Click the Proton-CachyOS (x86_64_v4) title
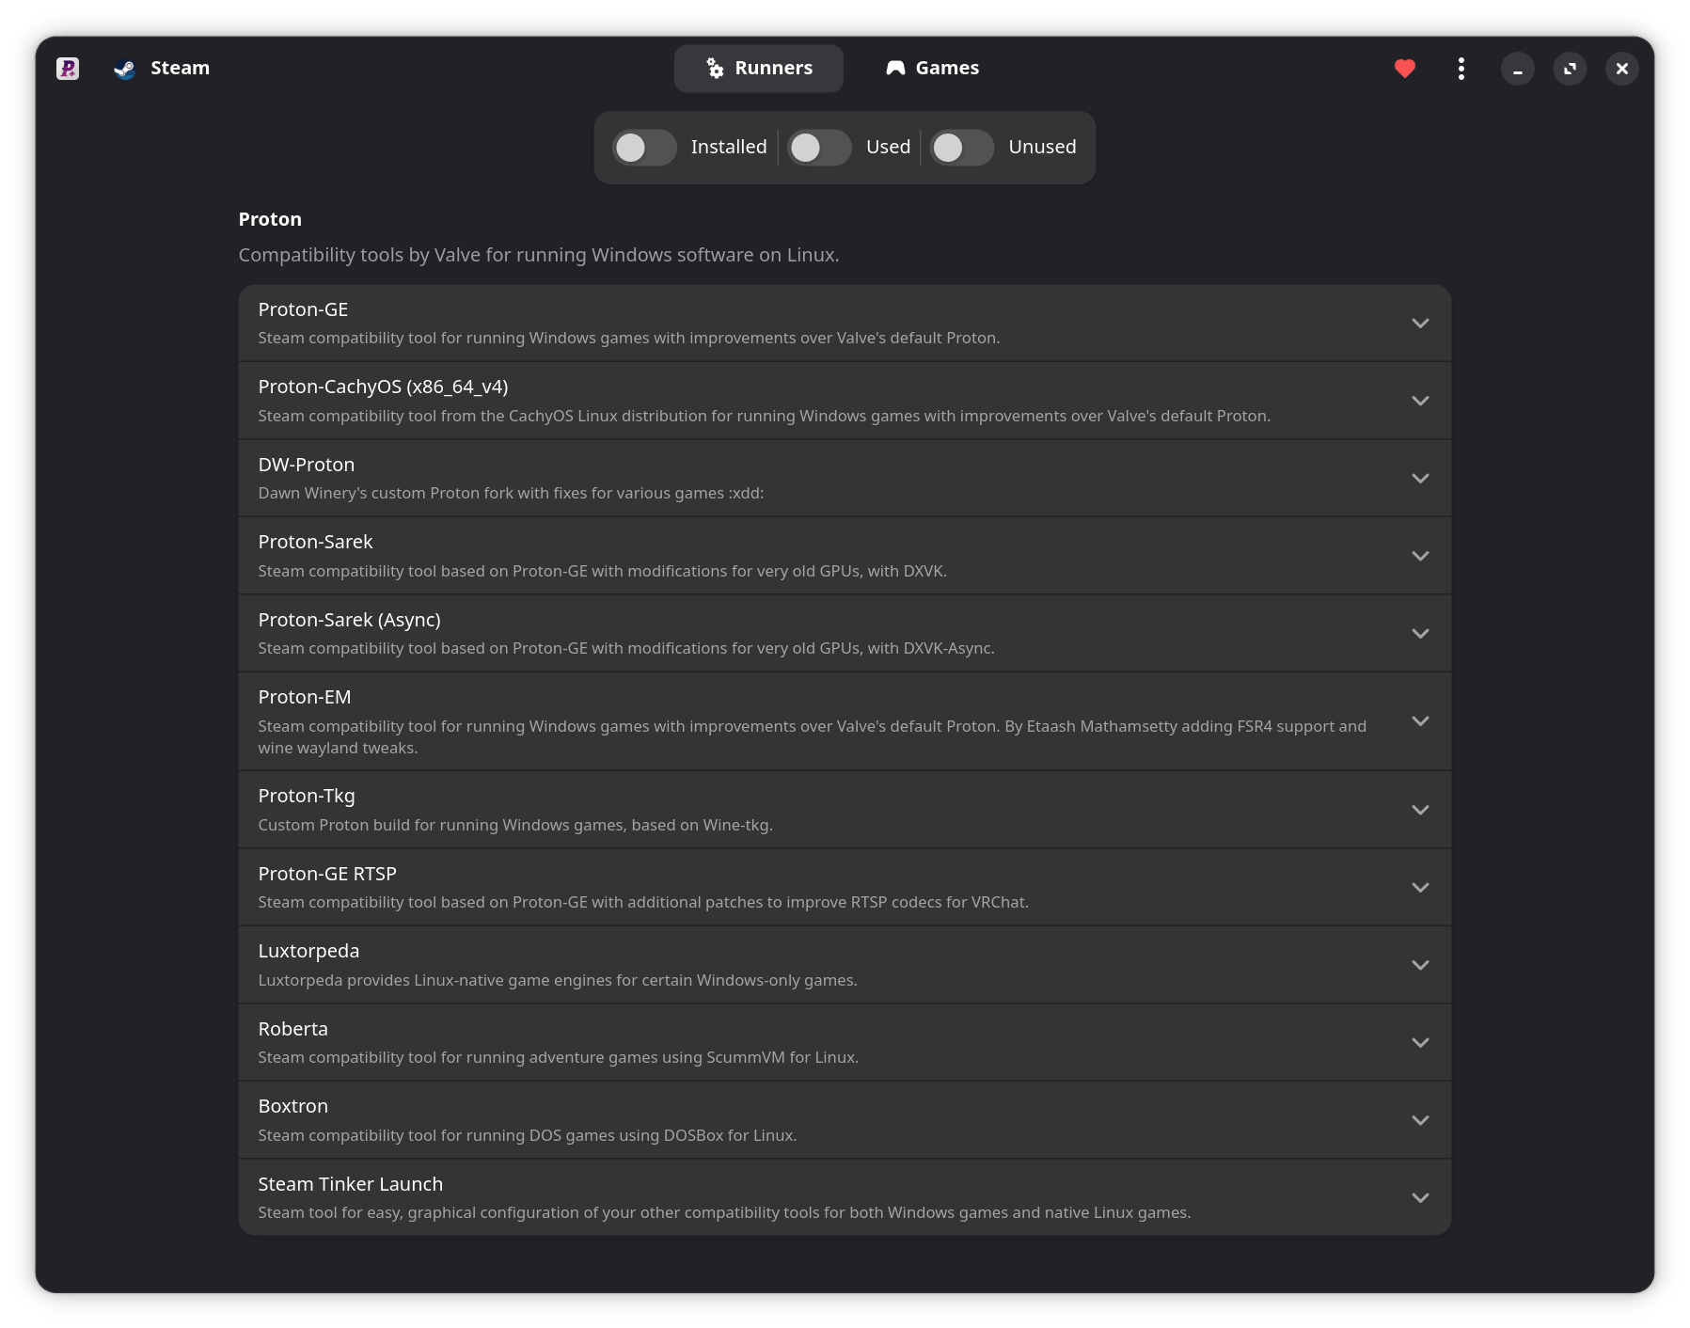Screen dimensions: 1690x1328 (383, 387)
